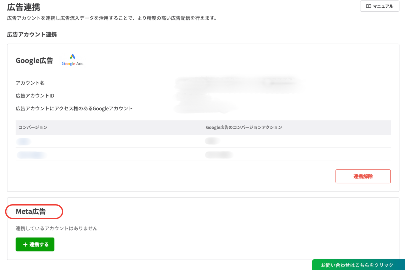Select first row's blurred conversion action value

(212, 141)
